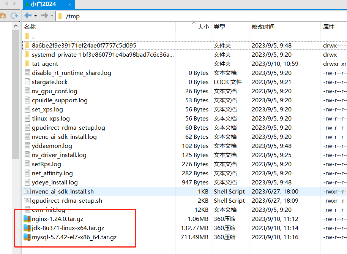
Task: Click the refresh icon in left panel
Action: (x=14, y=16)
